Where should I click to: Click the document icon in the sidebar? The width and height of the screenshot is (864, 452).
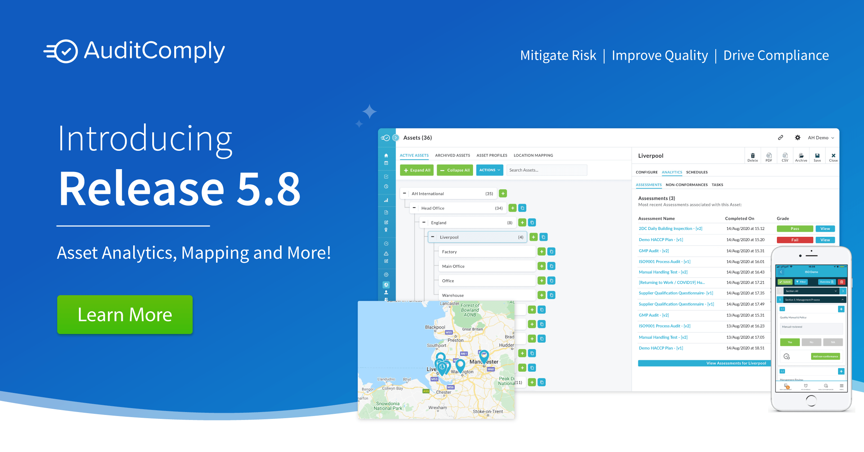pyautogui.click(x=386, y=212)
